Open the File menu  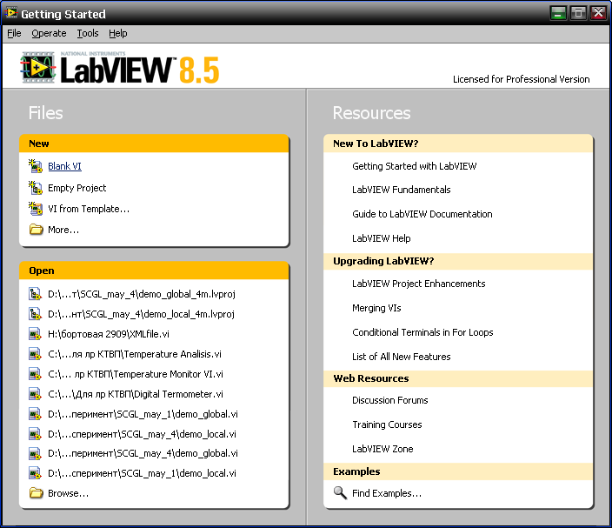(14, 34)
